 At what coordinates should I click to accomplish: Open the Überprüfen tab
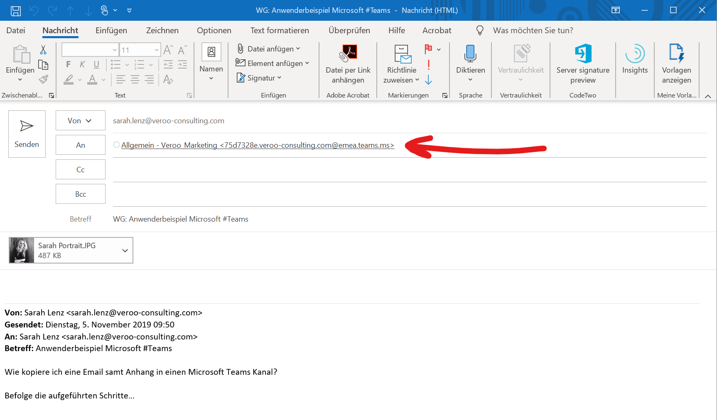click(349, 30)
